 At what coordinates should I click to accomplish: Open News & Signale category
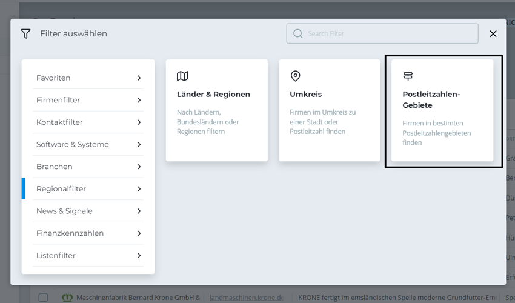(64, 211)
